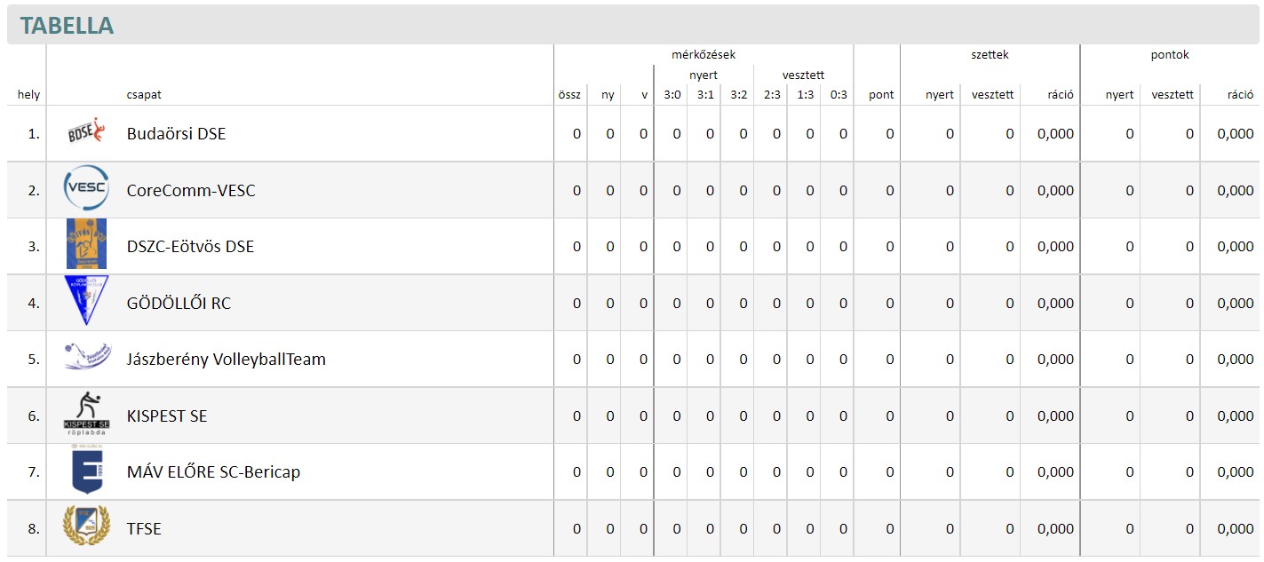The width and height of the screenshot is (1264, 562).
Task: Click the 'össz' matches column header
Action: click(569, 95)
